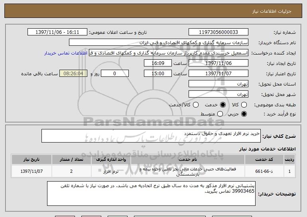The width and height of the screenshot is (307, 217).
Task: Click the ساعت باقی مانده label
Action: 39,74
